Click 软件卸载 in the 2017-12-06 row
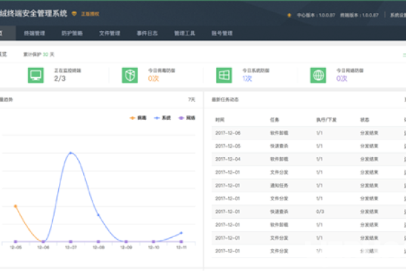 (x=279, y=133)
